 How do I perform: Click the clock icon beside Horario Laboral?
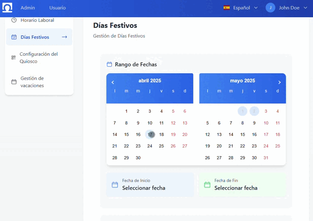pyautogui.click(x=14, y=20)
